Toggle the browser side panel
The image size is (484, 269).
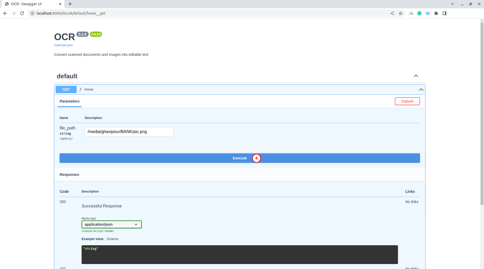tap(445, 13)
